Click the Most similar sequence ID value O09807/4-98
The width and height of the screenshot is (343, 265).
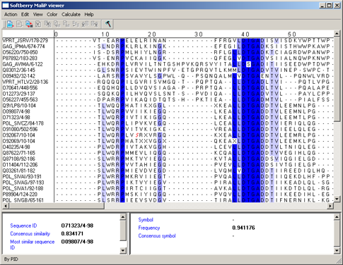[x=77, y=242]
